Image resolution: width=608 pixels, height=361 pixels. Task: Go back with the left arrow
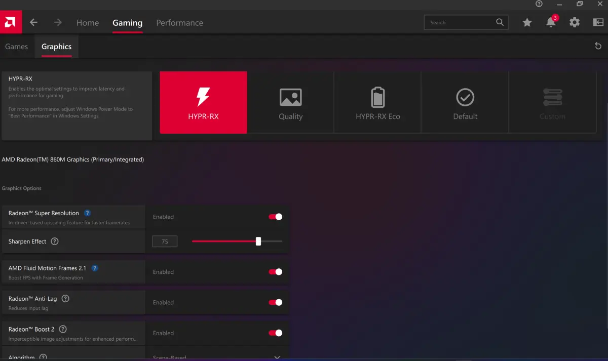click(x=33, y=22)
